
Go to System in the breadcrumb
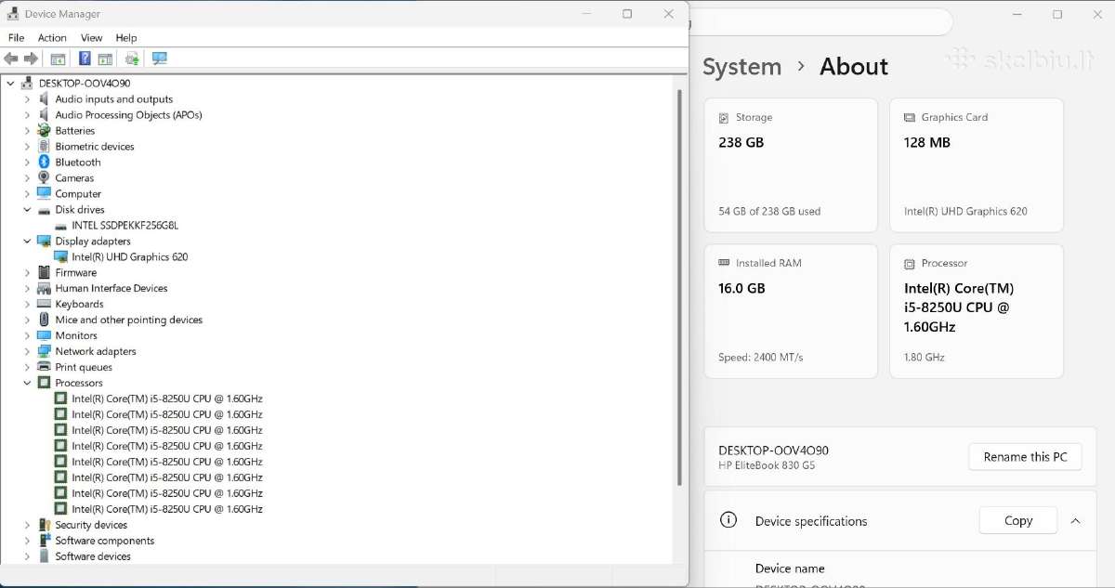tap(741, 67)
